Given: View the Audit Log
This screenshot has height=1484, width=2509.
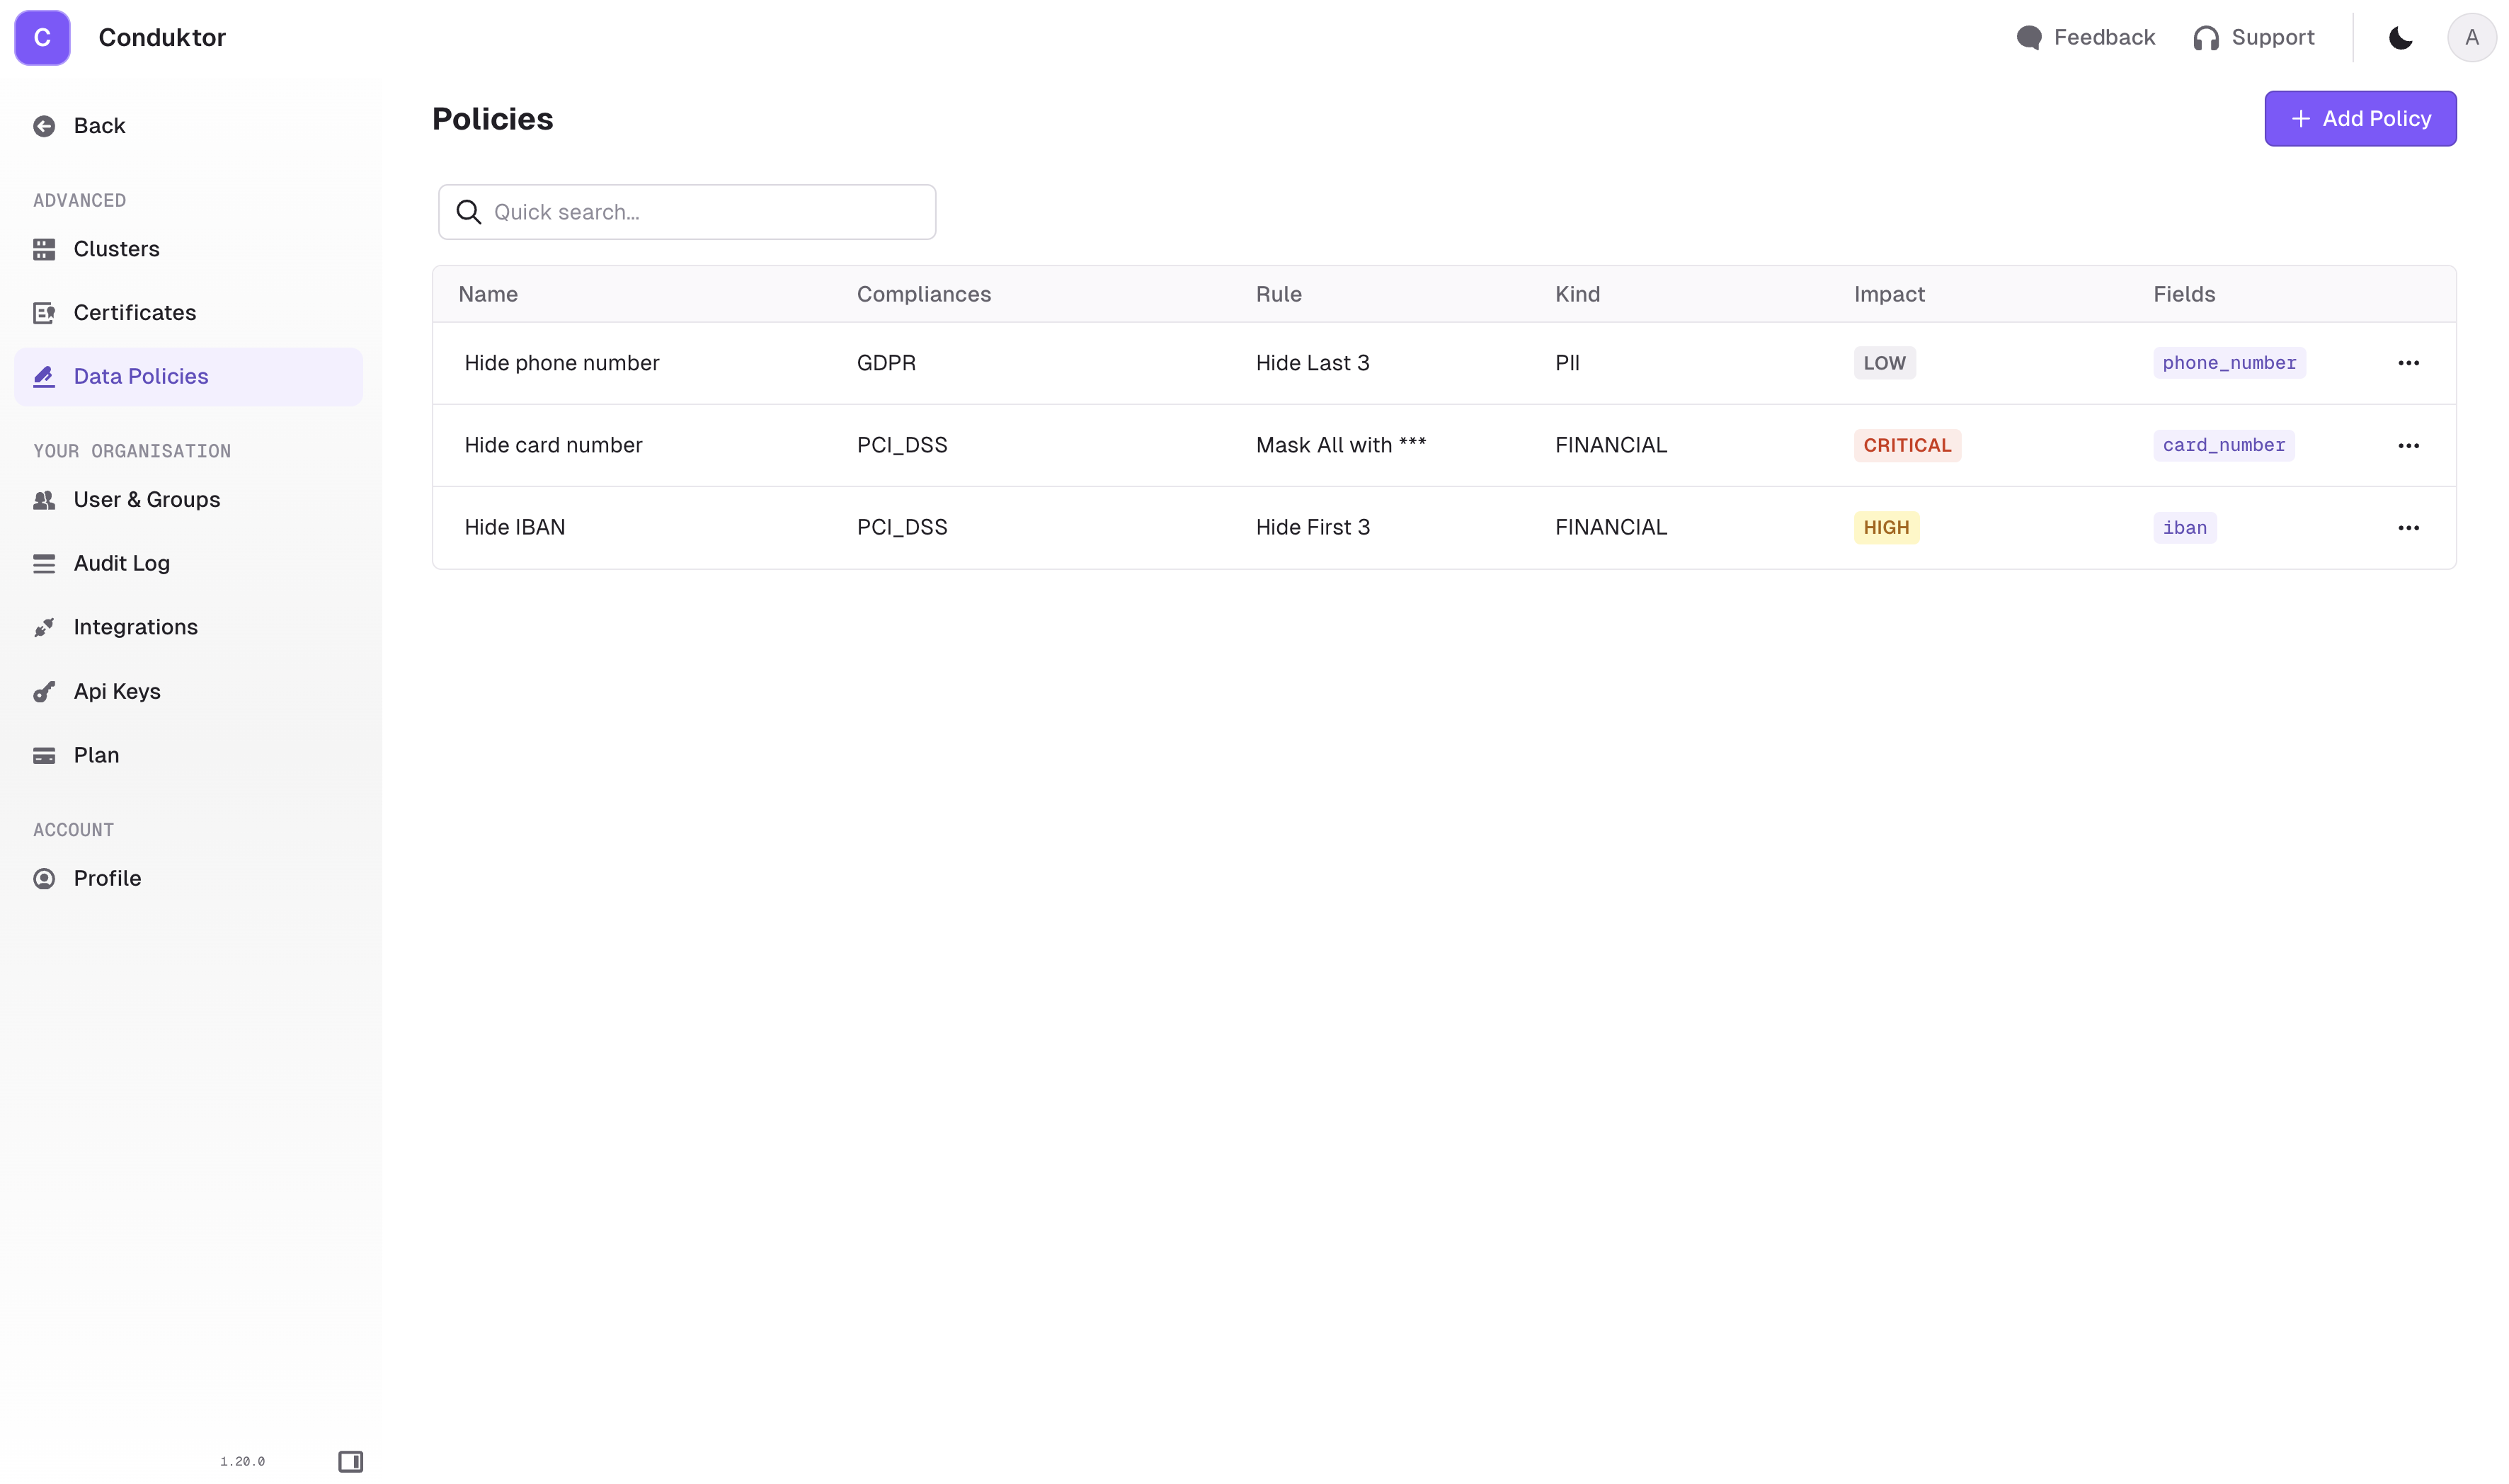Looking at the screenshot, I should tap(120, 561).
